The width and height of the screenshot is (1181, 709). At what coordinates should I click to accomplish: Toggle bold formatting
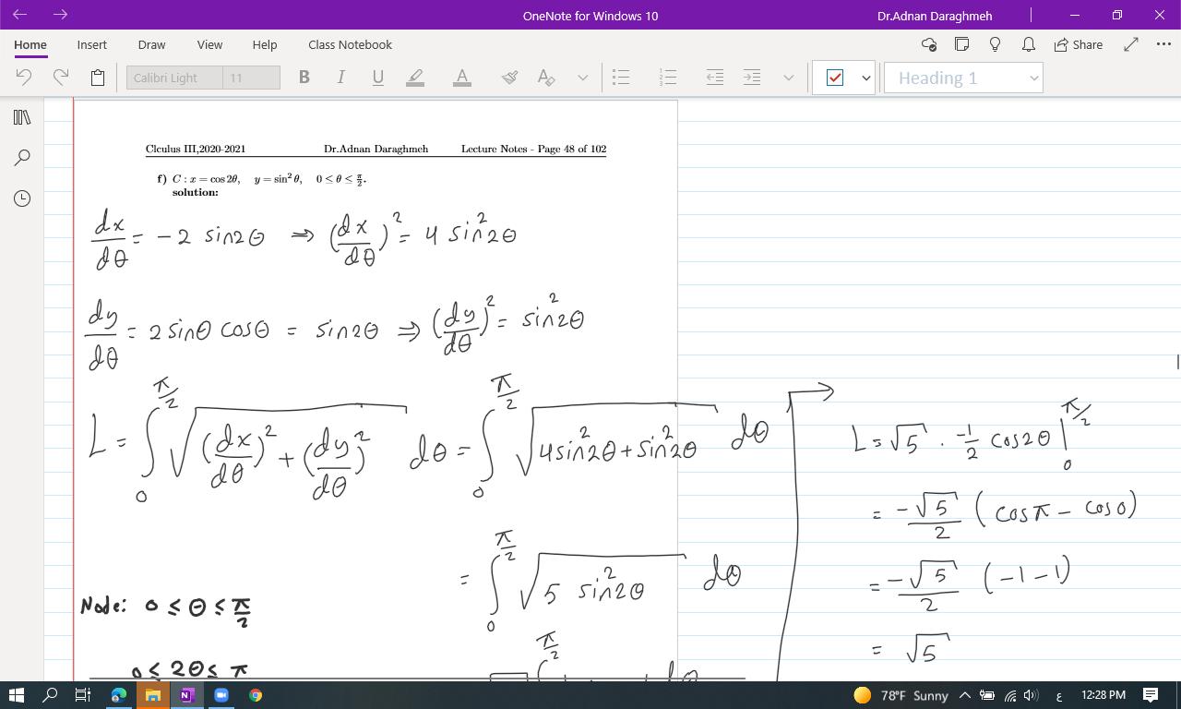(304, 78)
